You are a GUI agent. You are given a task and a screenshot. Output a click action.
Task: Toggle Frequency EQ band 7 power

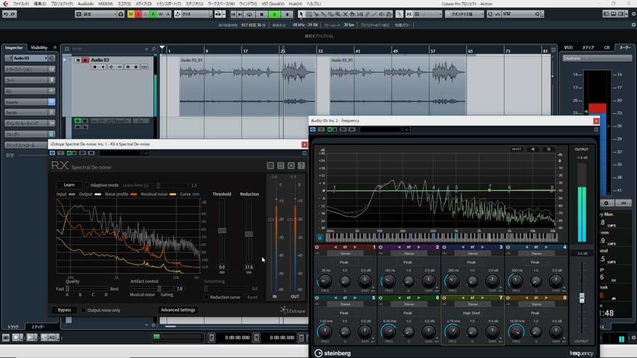[444, 298]
